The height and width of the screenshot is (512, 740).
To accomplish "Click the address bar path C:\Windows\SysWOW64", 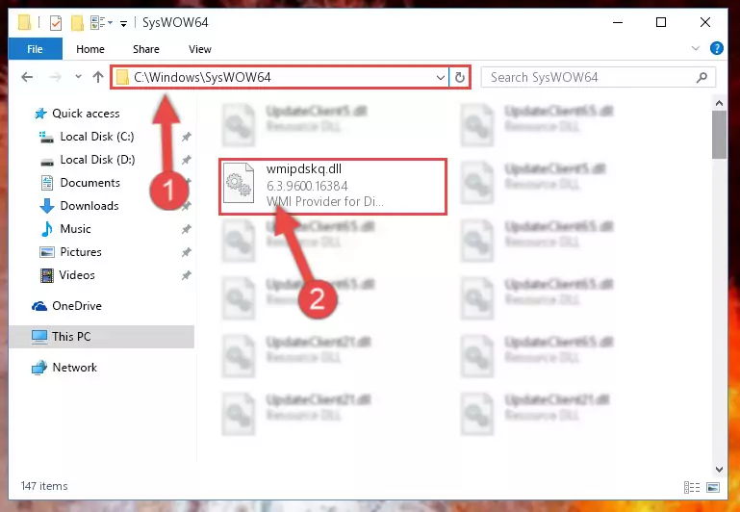I will click(202, 77).
